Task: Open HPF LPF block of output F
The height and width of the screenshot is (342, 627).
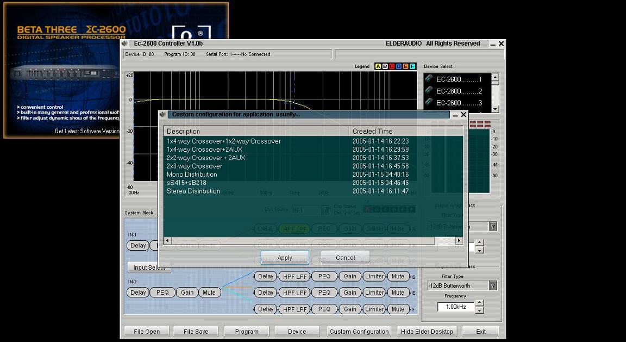Action: click(294, 309)
